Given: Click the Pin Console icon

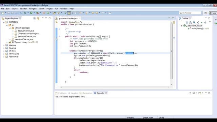Looking at the screenshot, I should [x=190, y=93].
